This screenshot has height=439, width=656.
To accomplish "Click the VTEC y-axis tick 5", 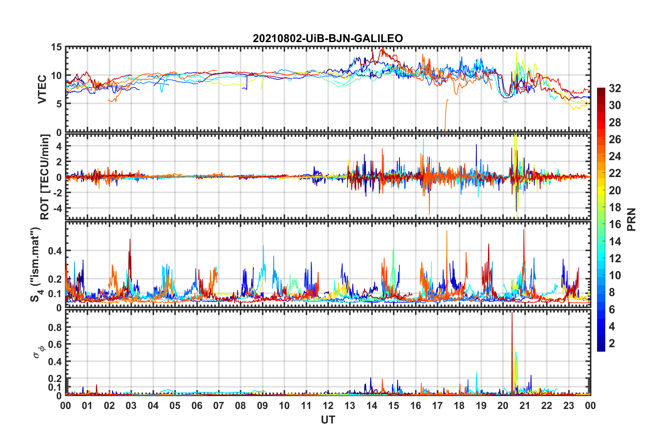I will pyautogui.click(x=59, y=104).
